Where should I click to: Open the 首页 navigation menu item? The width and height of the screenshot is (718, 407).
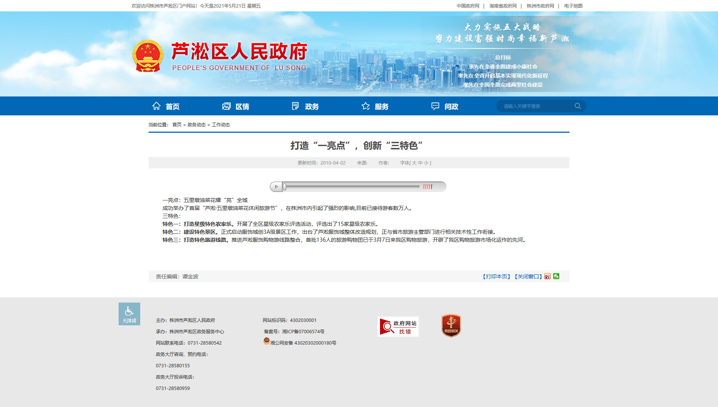coord(166,106)
